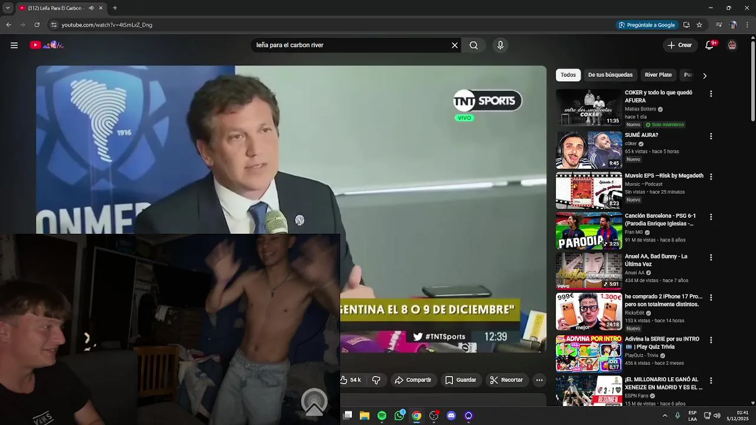Click the main video player
This screenshot has height=425, width=756.
coord(291,209)
